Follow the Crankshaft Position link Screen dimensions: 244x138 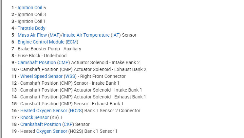[x=41, y=124]
